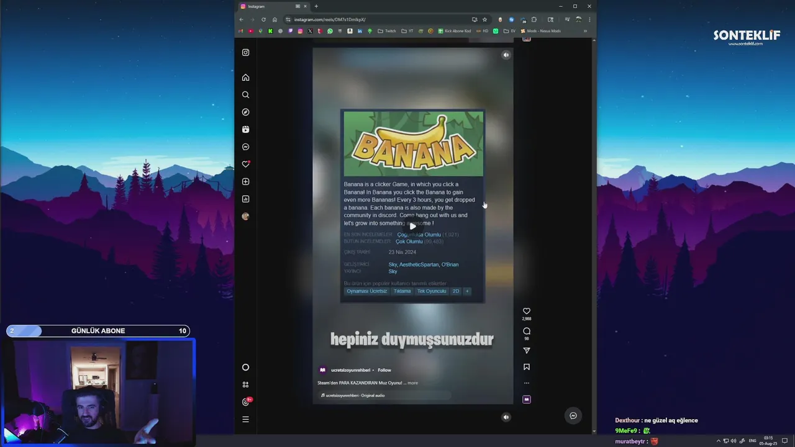795x447 pixels.
Task: Open the Meta AI circle icon
Action: tap(245, 368)
